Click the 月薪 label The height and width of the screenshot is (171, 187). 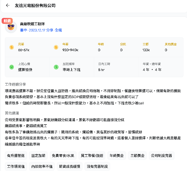click(21, 44)
